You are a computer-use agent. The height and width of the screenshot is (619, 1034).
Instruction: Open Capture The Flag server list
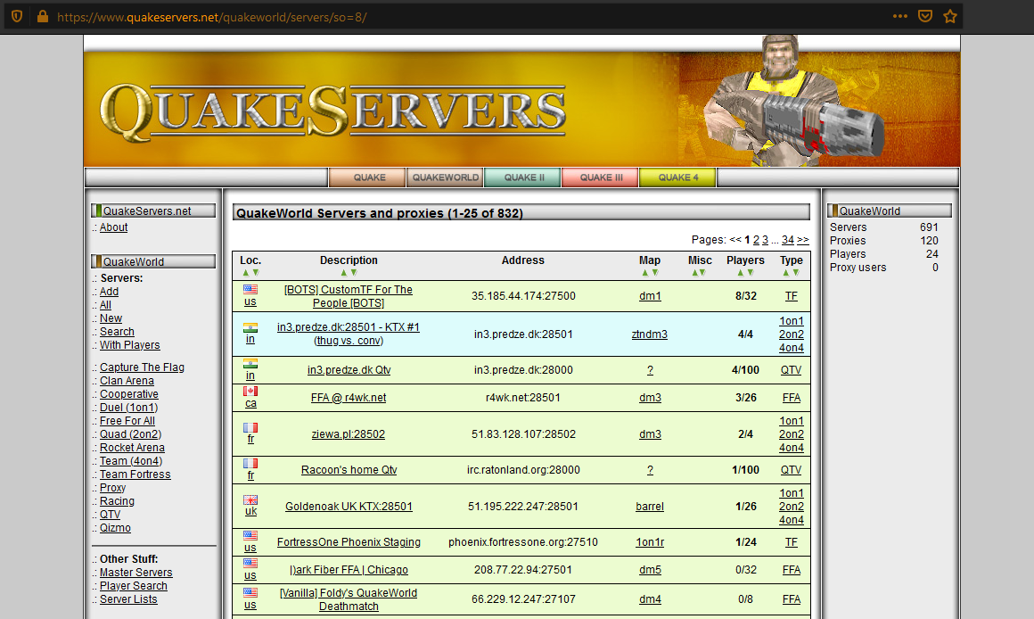(142, 367)
